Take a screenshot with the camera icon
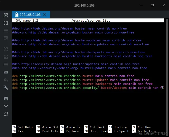The image size is (169, 137). pyautogui.click(x=6, y=99)
